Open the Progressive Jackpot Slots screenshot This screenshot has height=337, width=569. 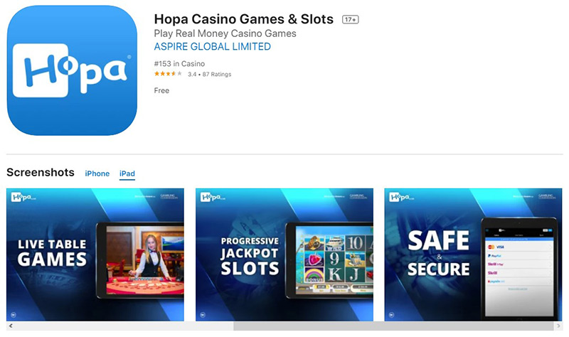[x=284, y=255]
